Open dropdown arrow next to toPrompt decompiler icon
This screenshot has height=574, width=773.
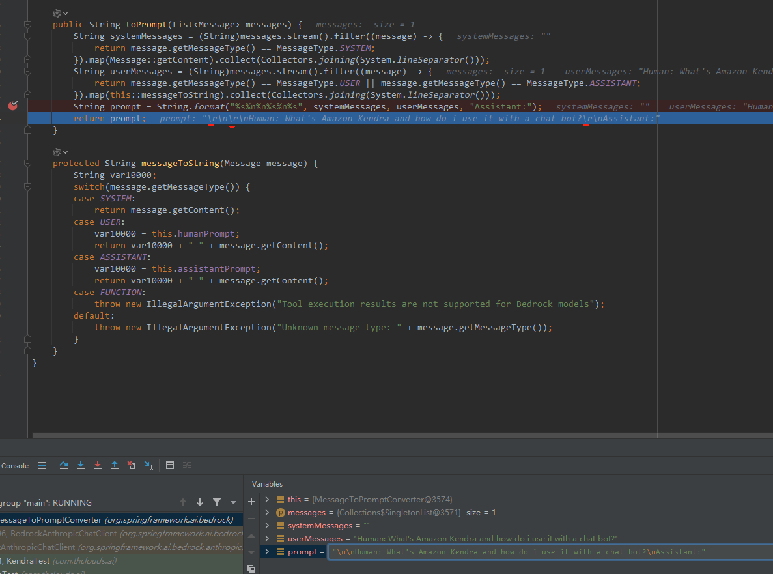point(66,14)
